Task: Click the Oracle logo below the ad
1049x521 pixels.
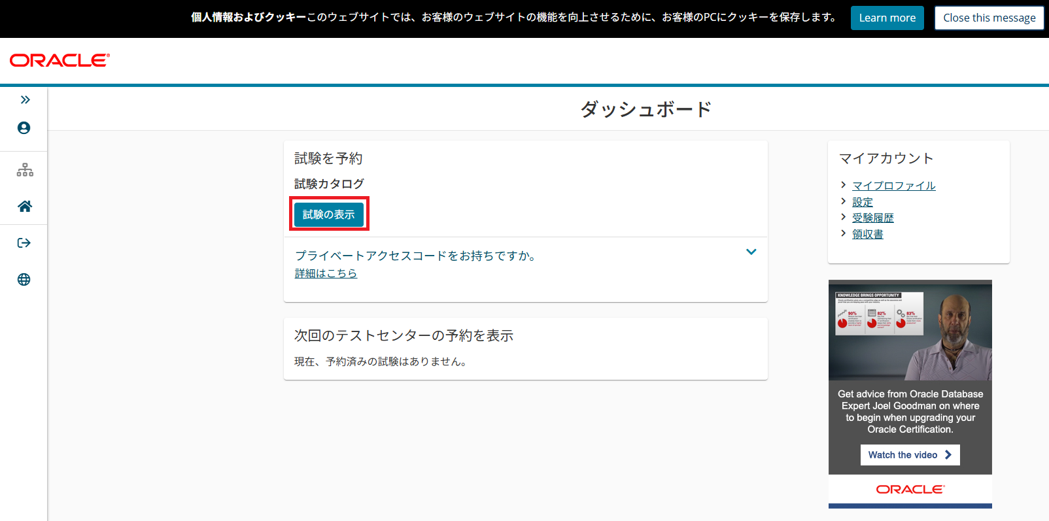Action: 910,489
